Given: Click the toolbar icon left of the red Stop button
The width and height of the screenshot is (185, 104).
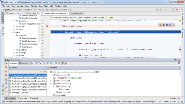Looking at the screenshot, I should (x=173, y=10).
